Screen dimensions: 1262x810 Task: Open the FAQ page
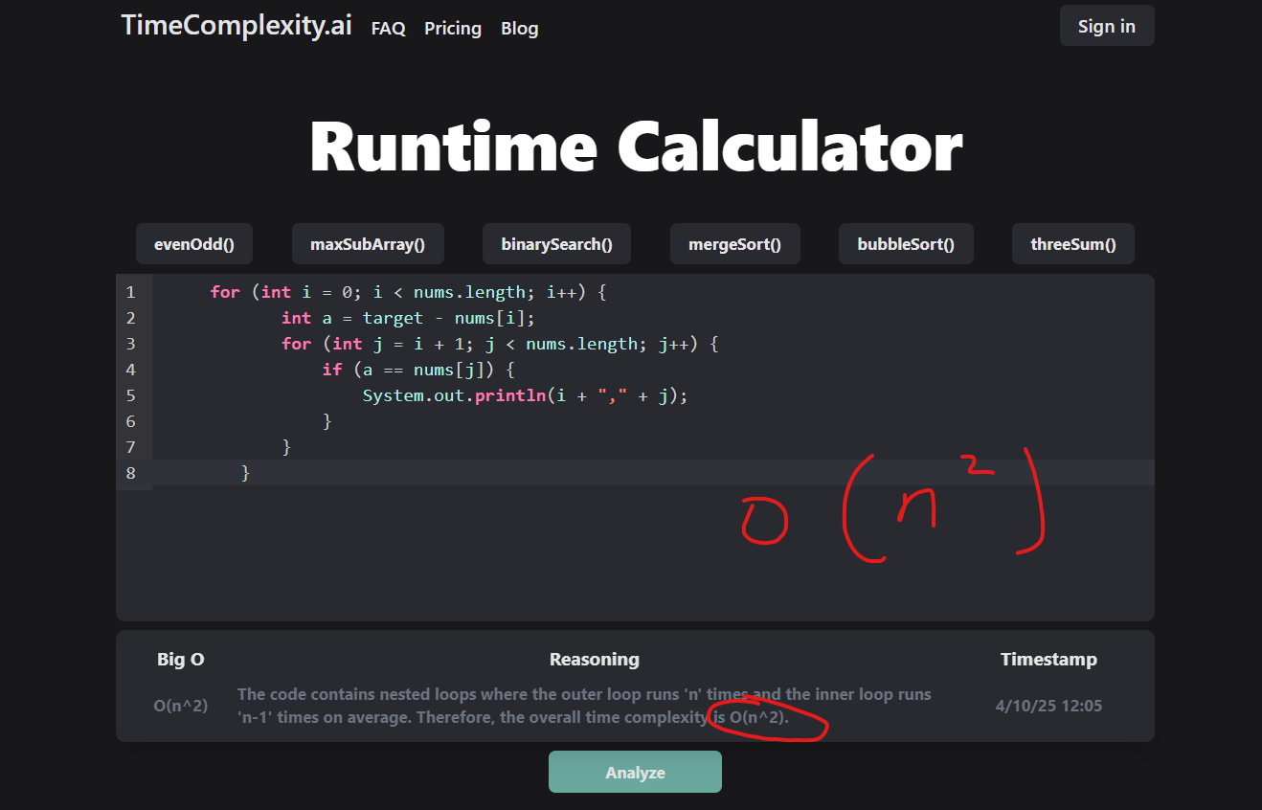[389, 29]
